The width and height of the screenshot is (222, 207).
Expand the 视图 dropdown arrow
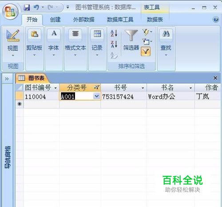(x=13, y=56)
